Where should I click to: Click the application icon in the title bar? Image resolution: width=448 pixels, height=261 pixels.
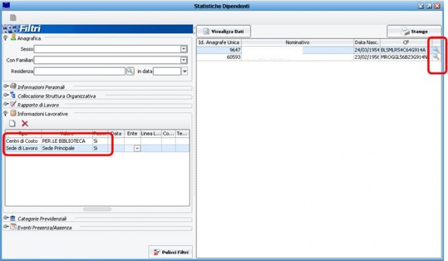[6, 6]
